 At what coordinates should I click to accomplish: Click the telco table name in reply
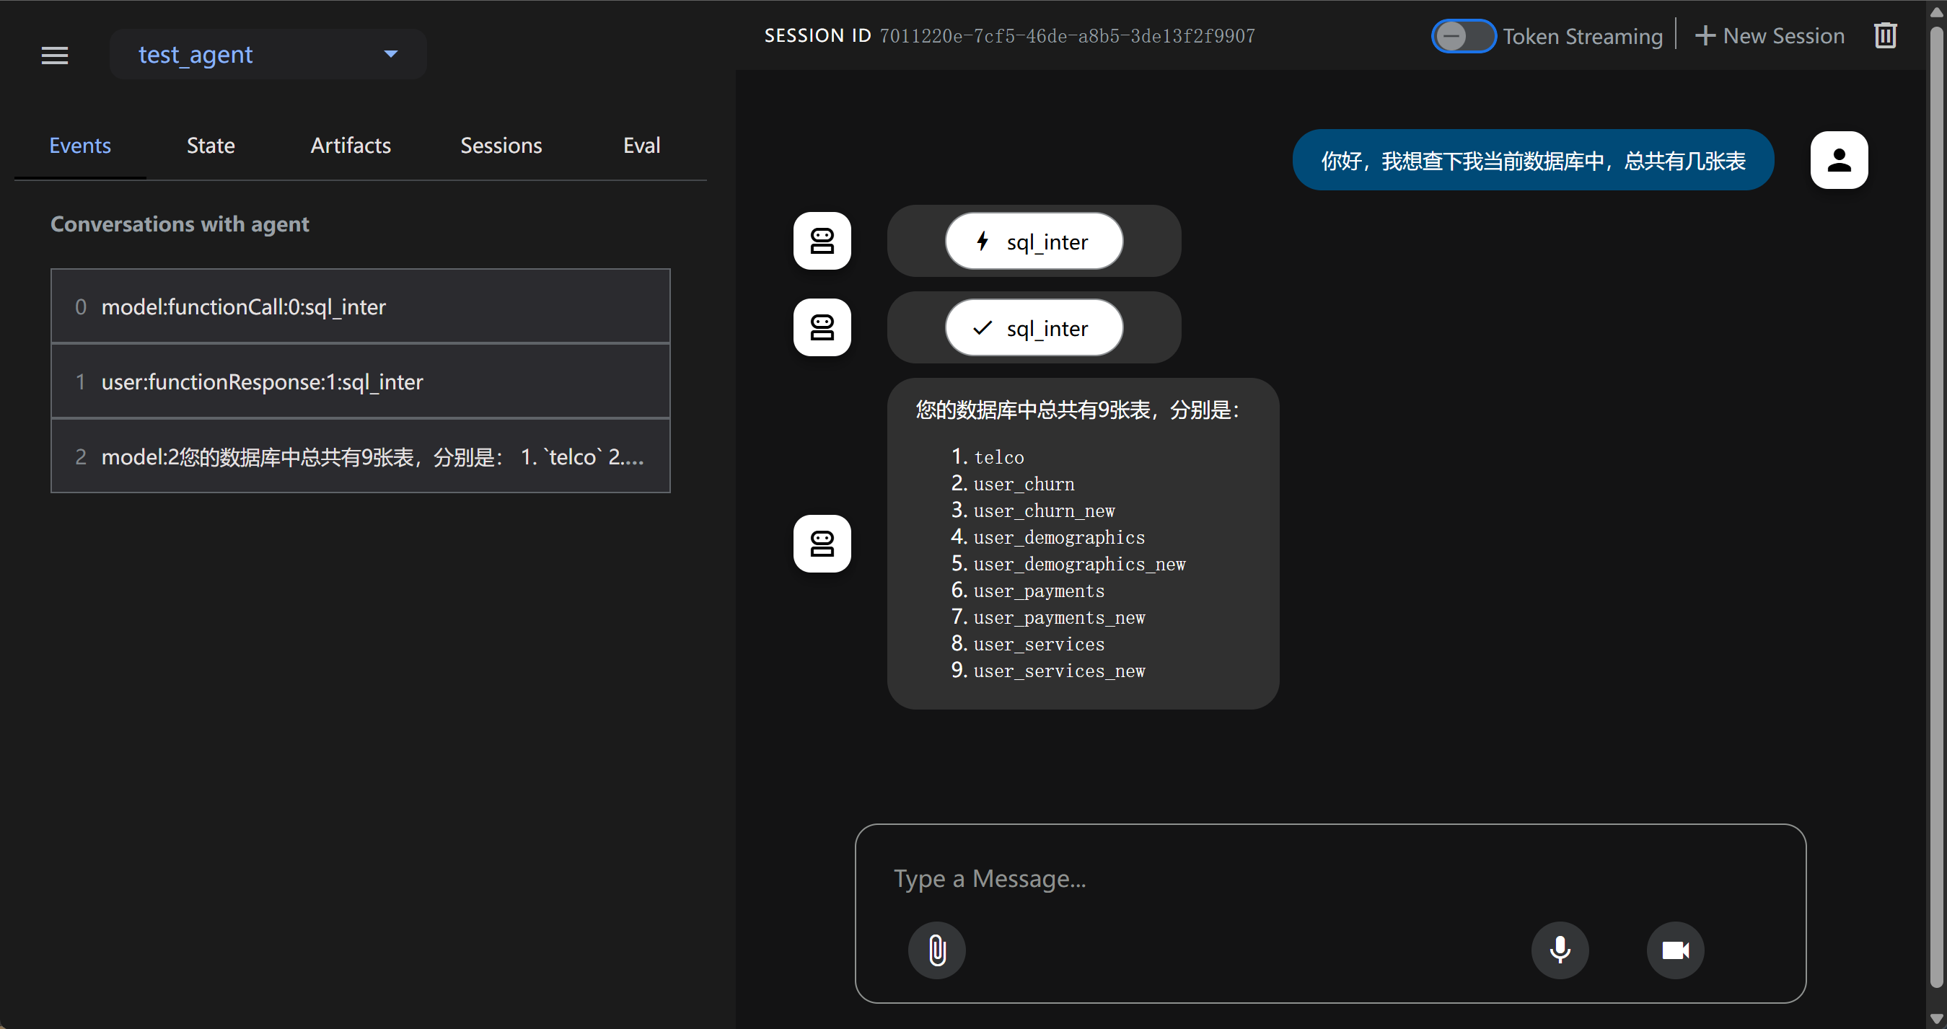[x=998, y=457]
